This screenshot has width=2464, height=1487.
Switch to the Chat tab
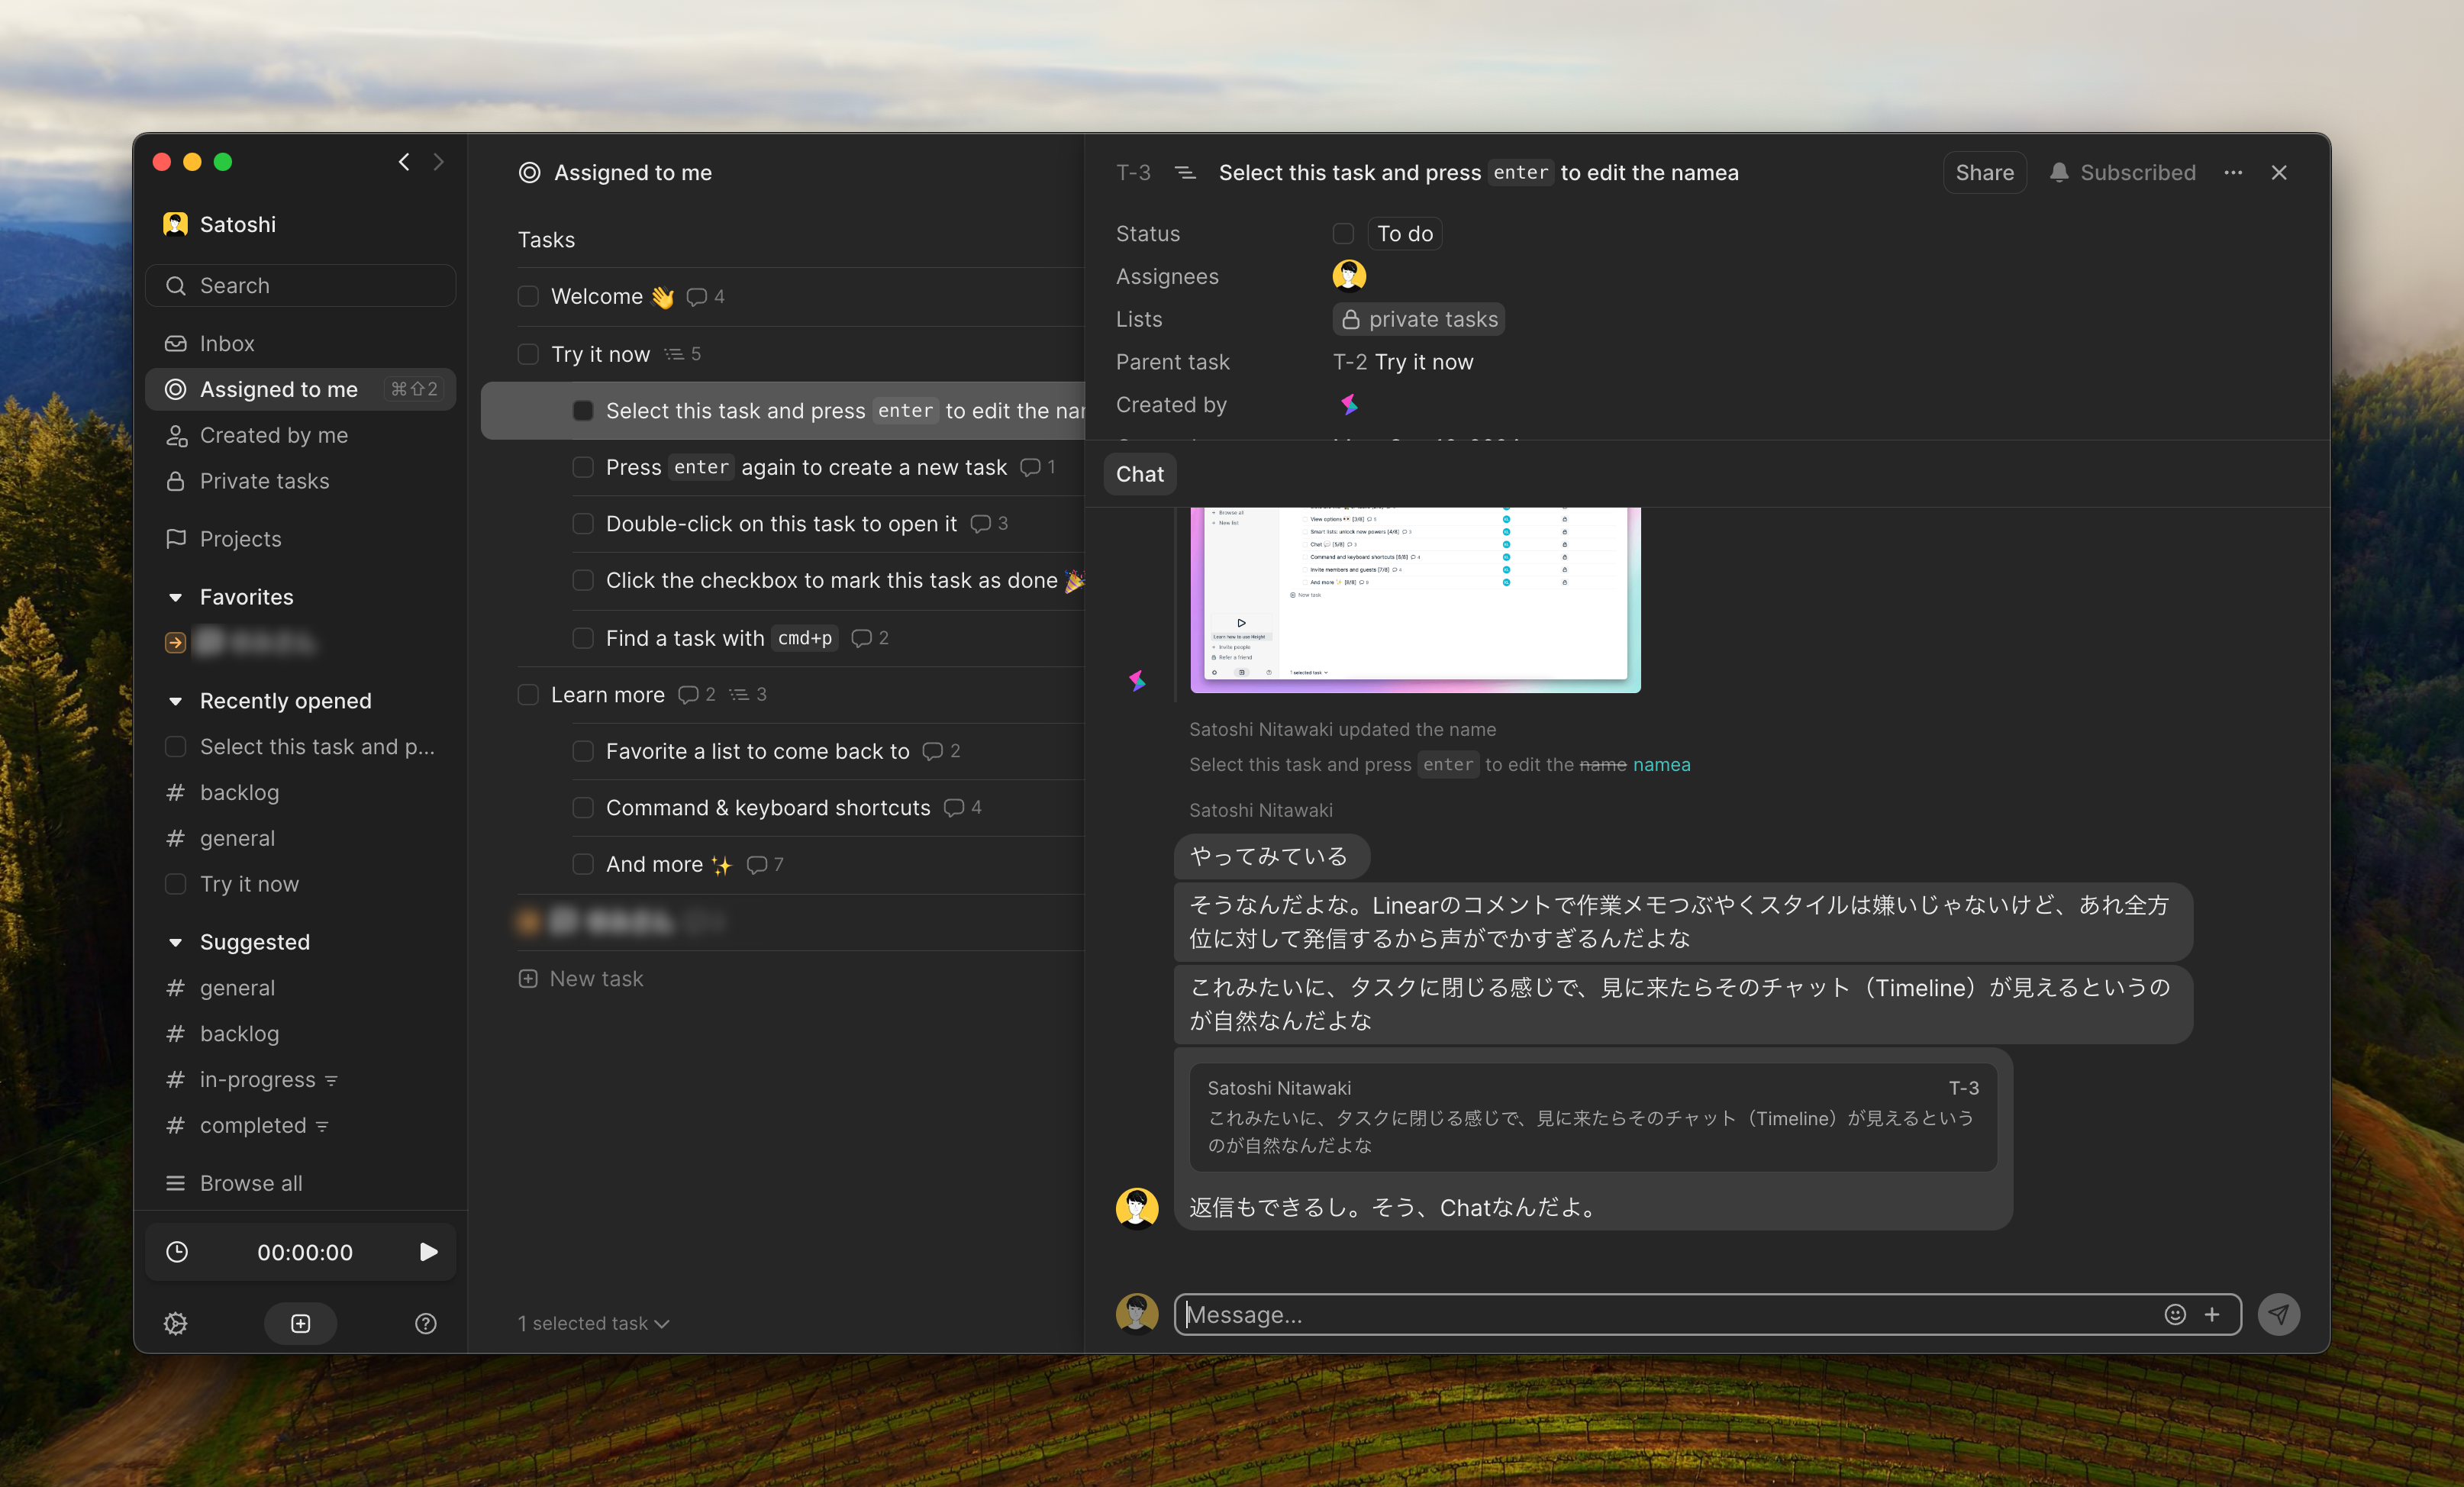click(1139, 474)
